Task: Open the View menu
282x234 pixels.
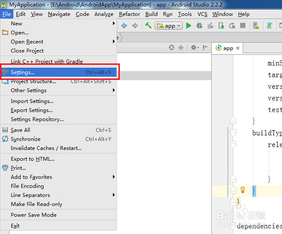Action: click(37, 14)
